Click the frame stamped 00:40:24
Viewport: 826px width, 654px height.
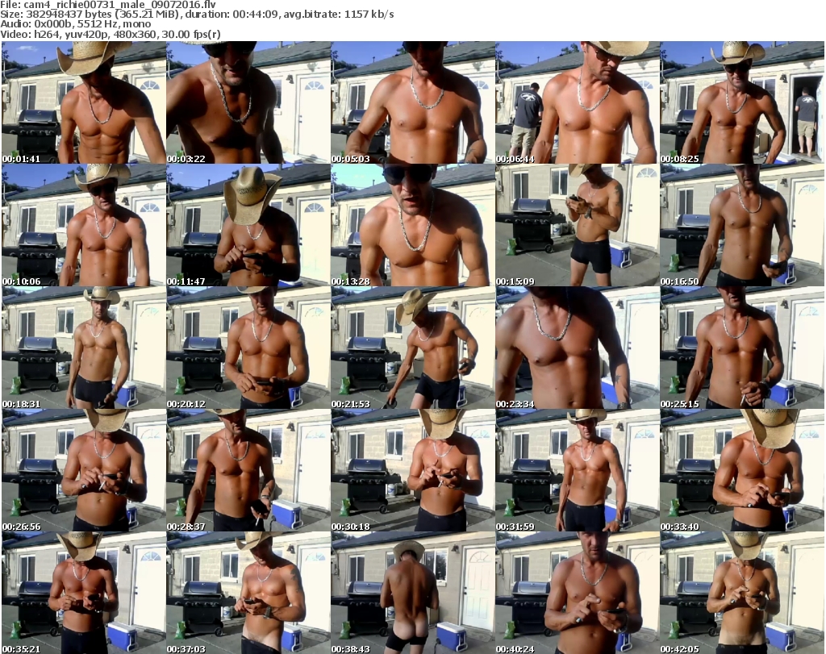(577, 593)
